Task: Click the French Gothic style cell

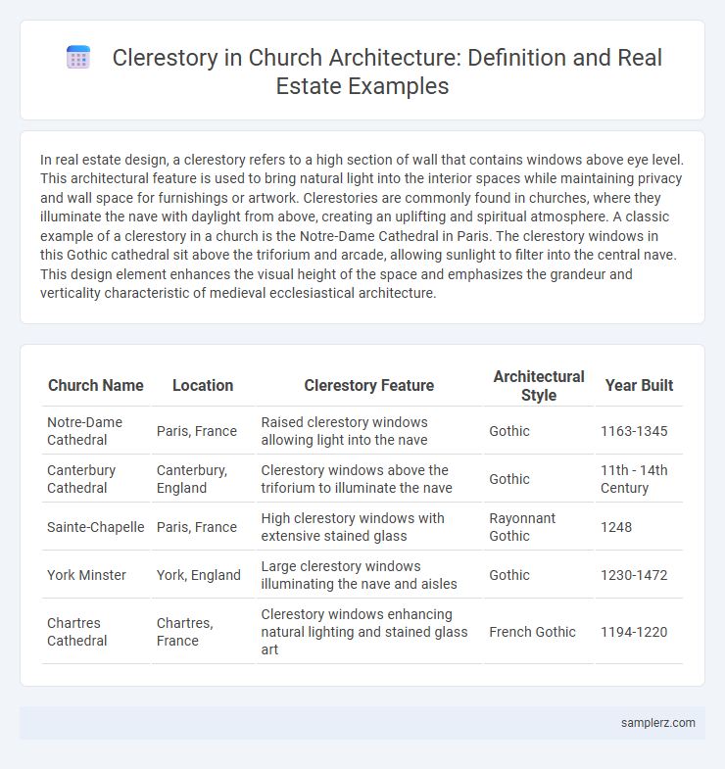Action: tap(539, 632)
